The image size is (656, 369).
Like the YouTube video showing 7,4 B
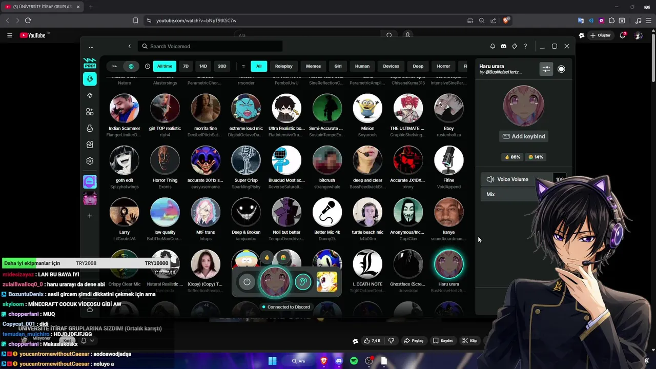[x=373, y=341]
